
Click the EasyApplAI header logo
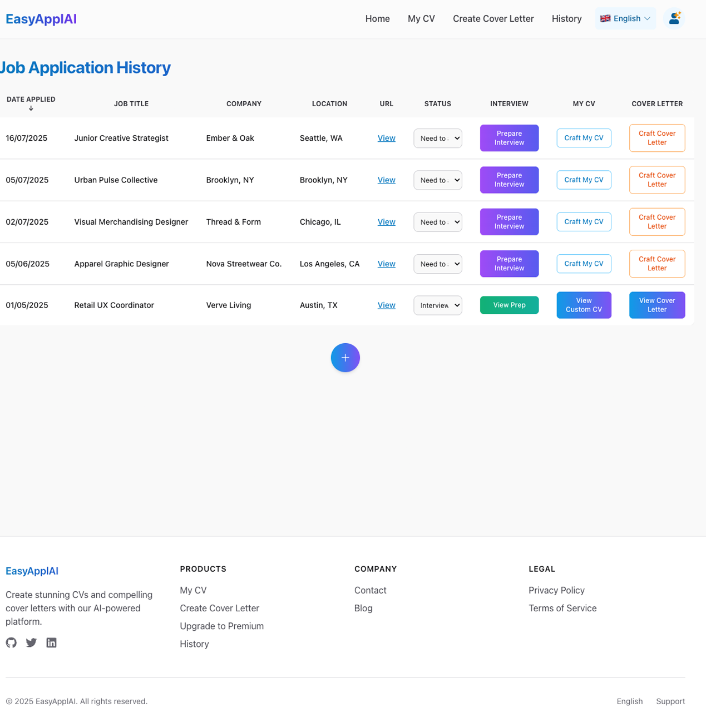[41, 19]
